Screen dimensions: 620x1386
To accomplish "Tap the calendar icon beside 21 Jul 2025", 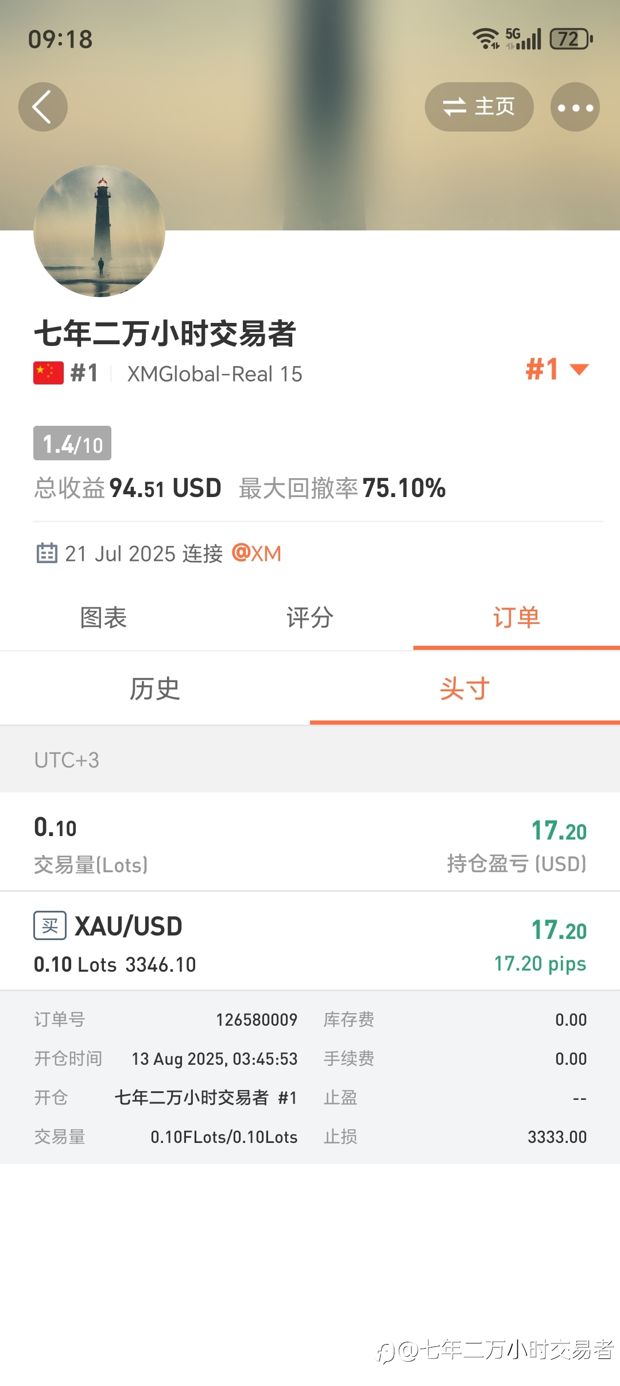I will point(46,553).
